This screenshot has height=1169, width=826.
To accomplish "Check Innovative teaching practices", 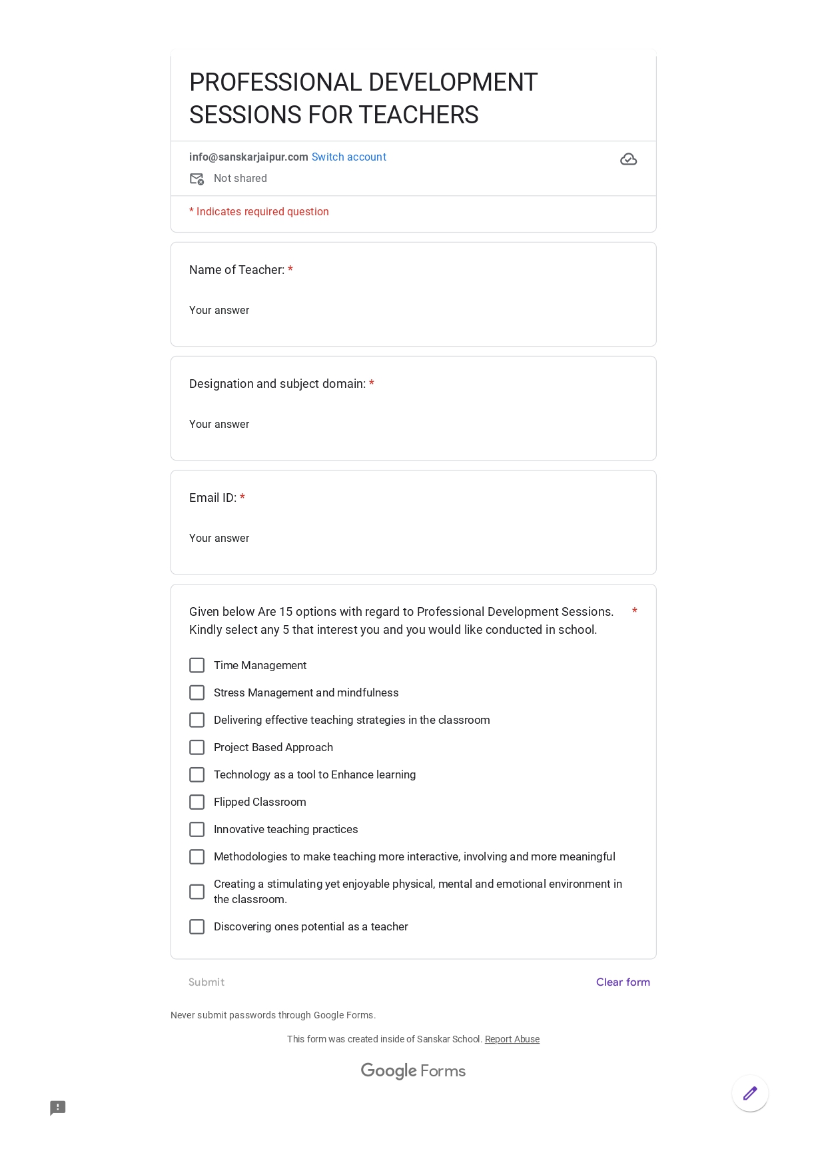I will [197, 829].
